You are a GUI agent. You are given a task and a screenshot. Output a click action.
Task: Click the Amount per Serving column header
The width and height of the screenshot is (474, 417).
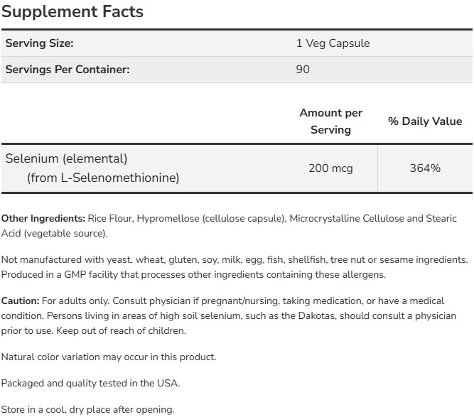pyautogui.click(x=330, y=121)
